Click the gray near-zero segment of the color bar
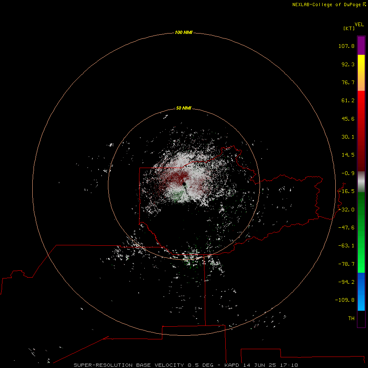Screen dimensions: 368x368 (361, 182)
